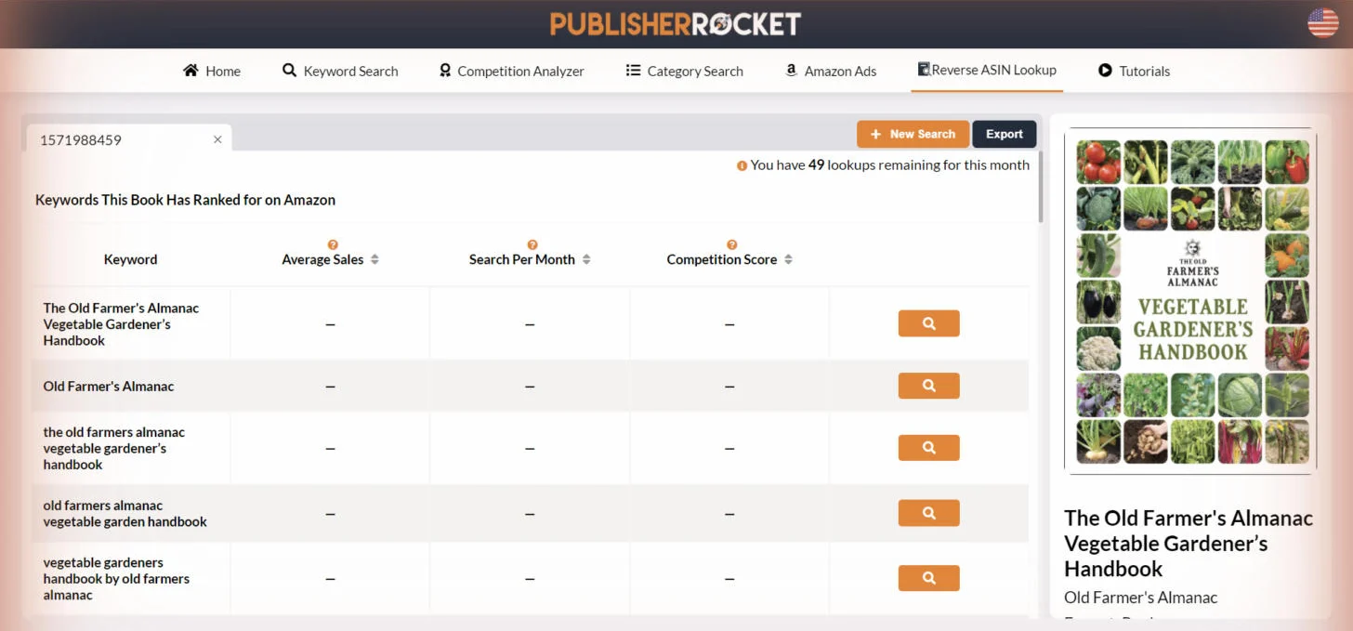
Task: Open the US flag country selector
Action: coord(1322,23)
